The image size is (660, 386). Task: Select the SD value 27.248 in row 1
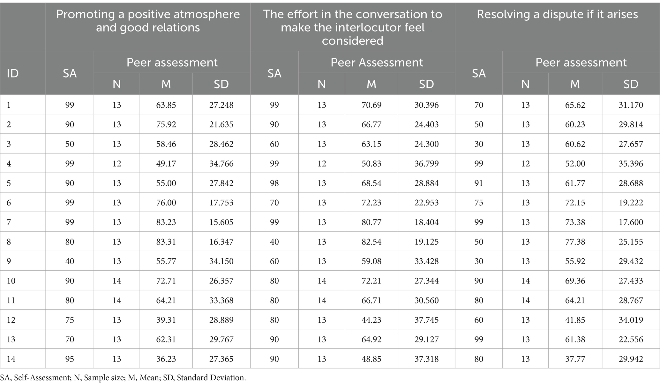click(221, 105)
